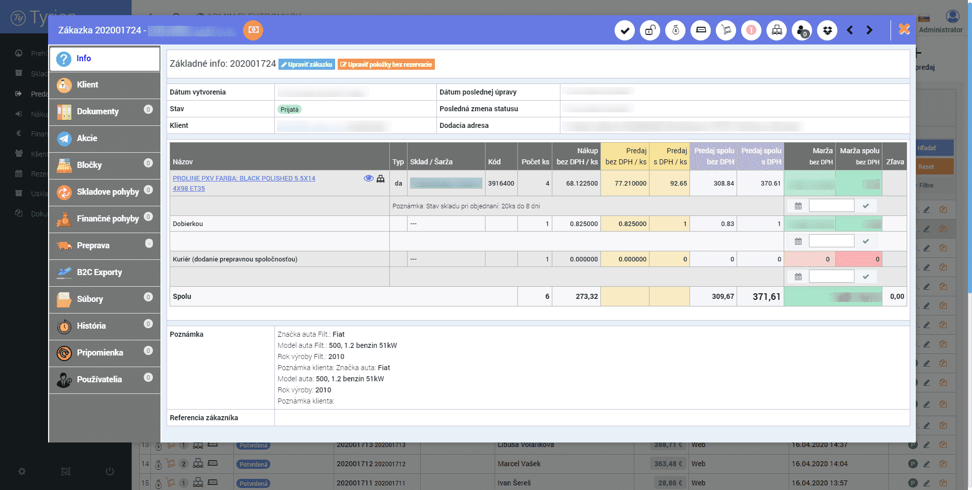Open the Akcie tab
The height and width of the screenshot is (490, 972).
tap(105, 139)
